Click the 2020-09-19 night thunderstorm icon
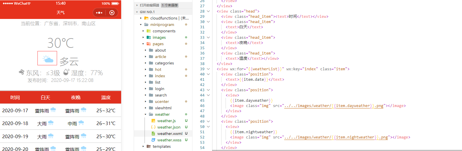This screenshot has width=462, height=151. coord(84,136)
